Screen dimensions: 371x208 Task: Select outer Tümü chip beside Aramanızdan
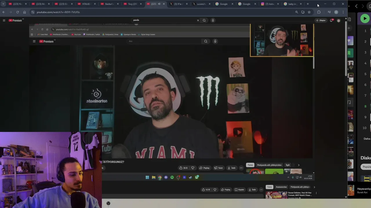coord(270,187)
